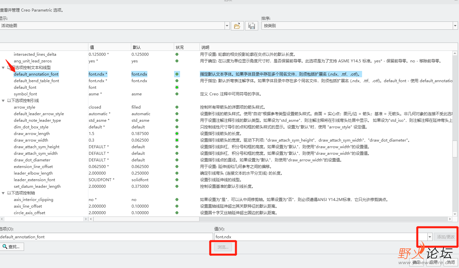Click green status star in draw_arrow_width row
Image resolution: width=459 pixels, height=268 pixels.
coord(177,140)
